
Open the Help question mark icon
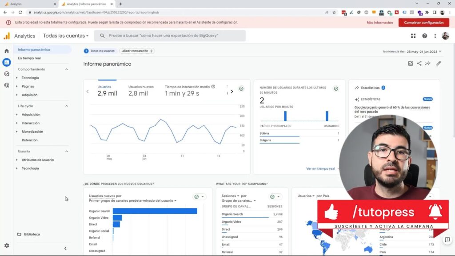tap(424, 36)
